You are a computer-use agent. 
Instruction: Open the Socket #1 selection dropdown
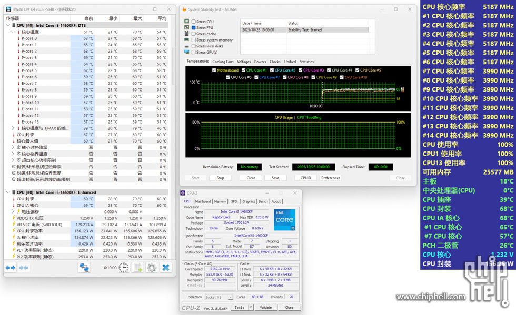click(x=218, y=297)
